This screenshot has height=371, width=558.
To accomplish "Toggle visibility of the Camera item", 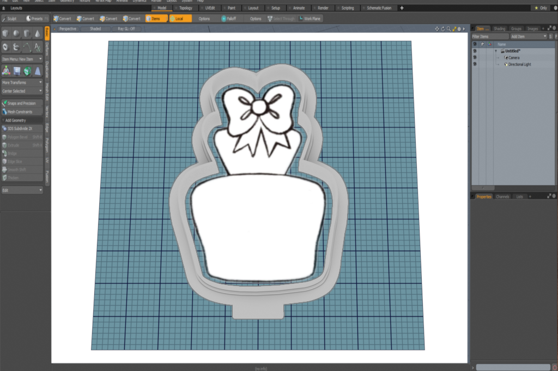I will pyautogui.click(x=475, y=57).
